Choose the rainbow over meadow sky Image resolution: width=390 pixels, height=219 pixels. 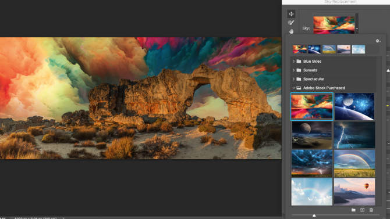point(354,163)
